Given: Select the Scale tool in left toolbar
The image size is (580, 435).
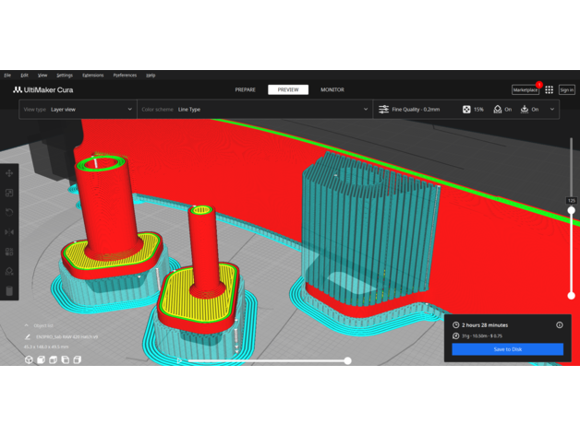Looking at the screenshot, I should (9, 193).
